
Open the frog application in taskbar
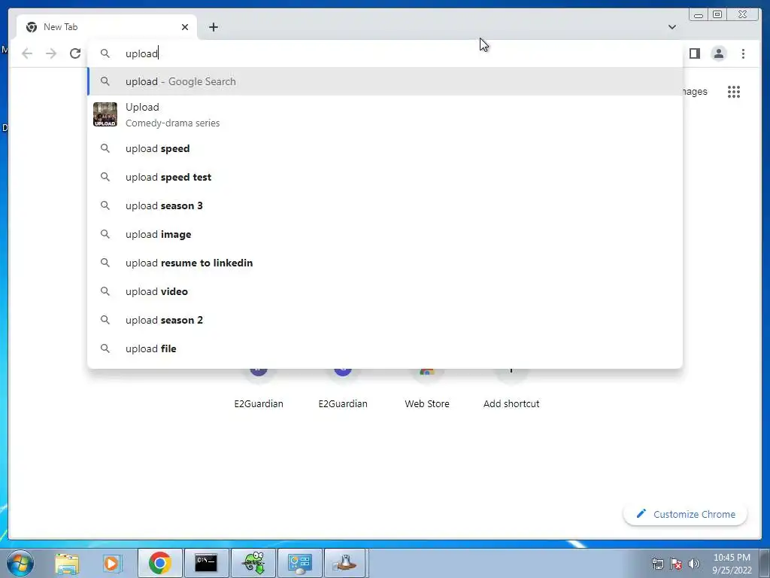253,563
